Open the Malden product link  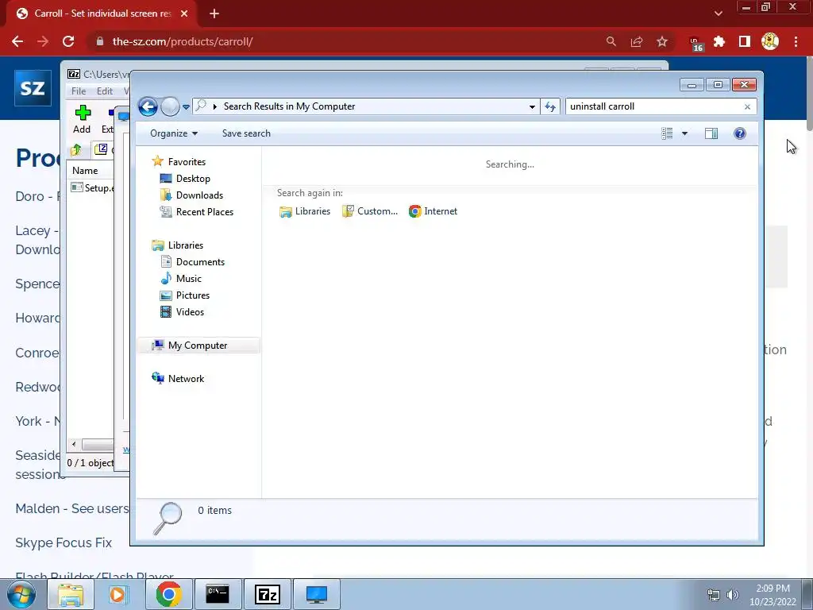click(x=72, y=508)
